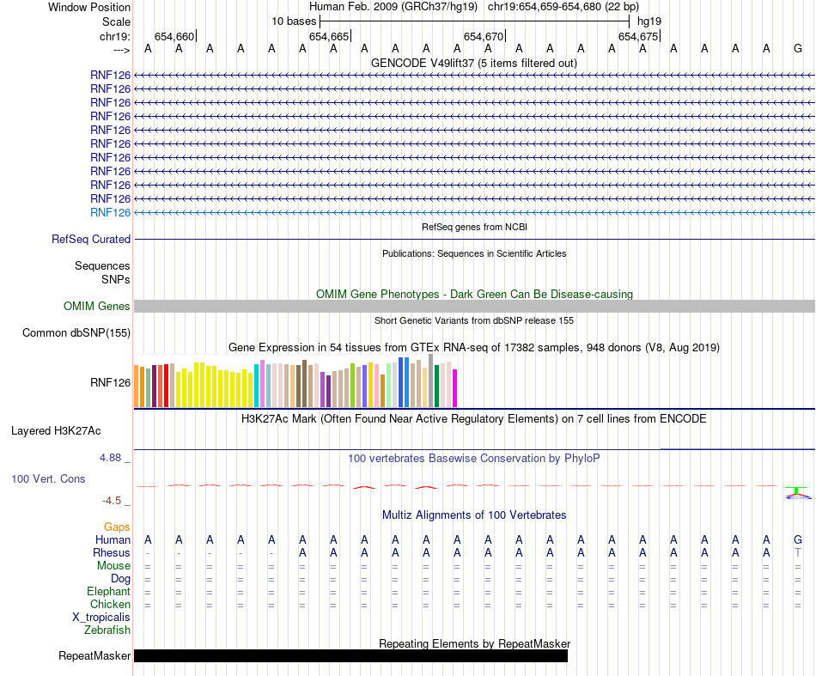This screenshot has height=676, width=816.
Task: Click the Human species label
Action: [113, 539]
